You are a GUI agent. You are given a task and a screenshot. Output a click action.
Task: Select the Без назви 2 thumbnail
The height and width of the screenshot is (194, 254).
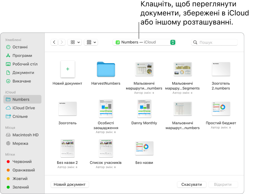pos(67,148)
